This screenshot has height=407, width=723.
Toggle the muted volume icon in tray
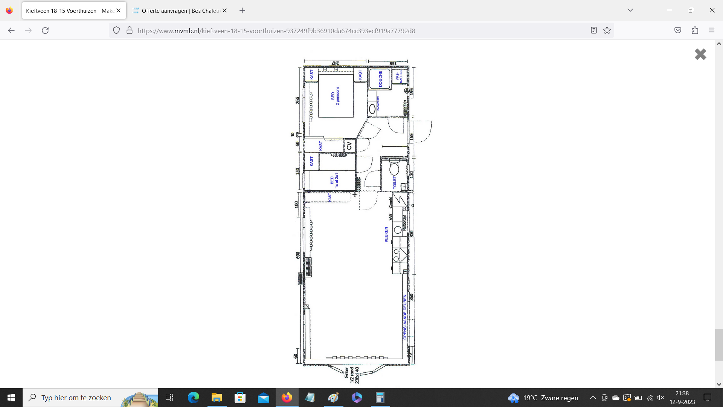pos(660,398)
